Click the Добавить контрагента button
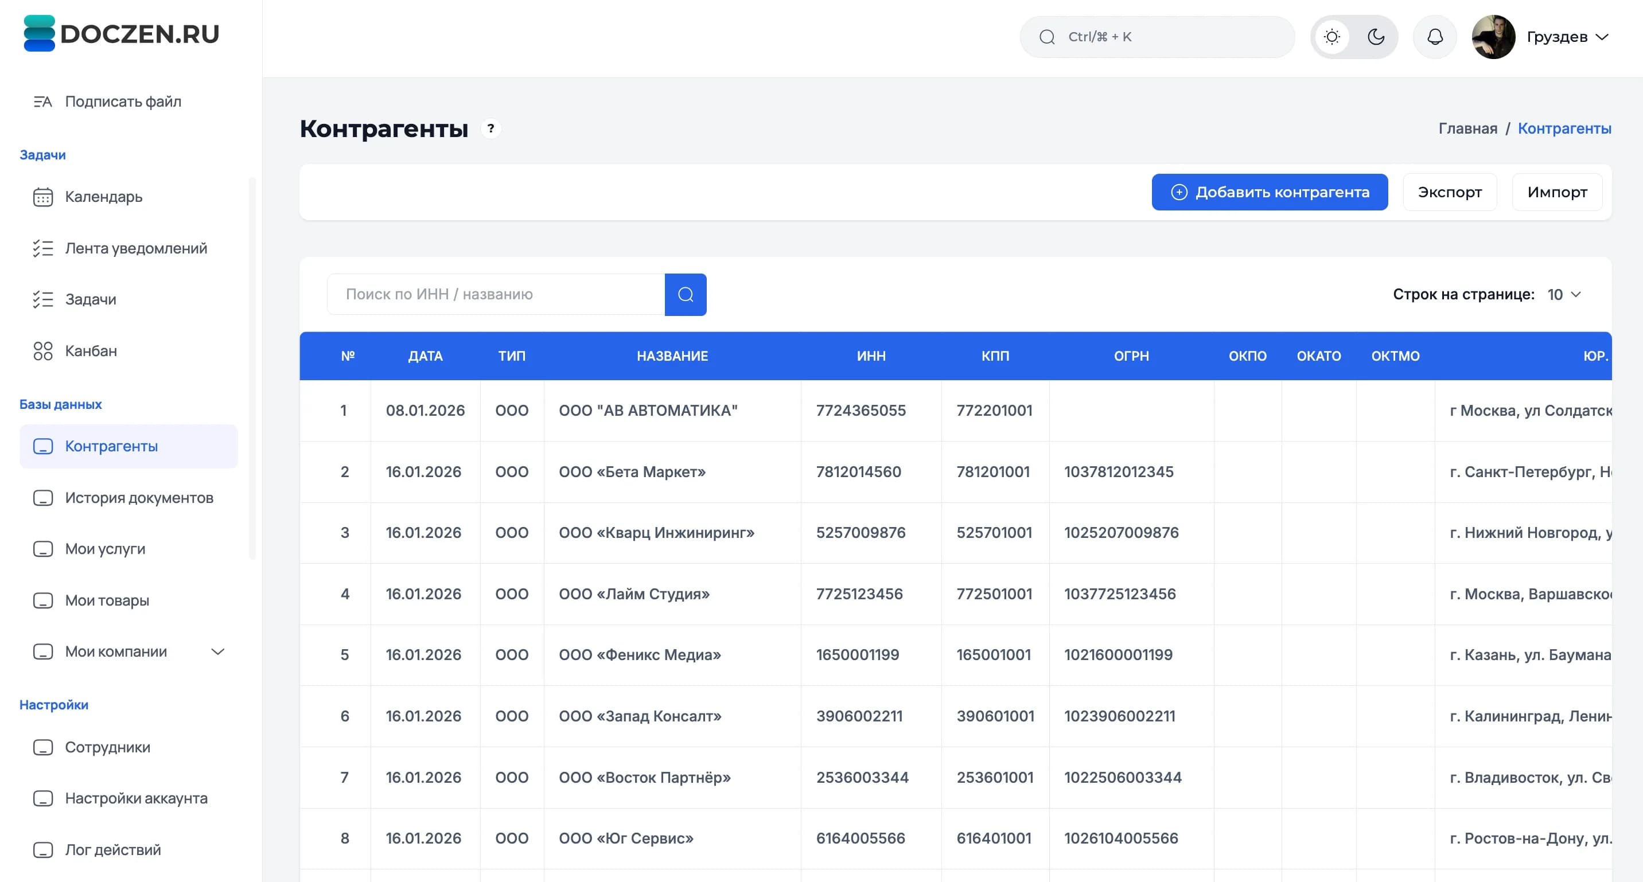 (1269, 192)
